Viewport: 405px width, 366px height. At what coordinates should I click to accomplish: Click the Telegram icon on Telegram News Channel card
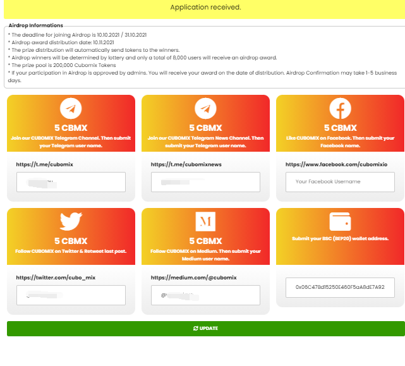tap(205, 108)
